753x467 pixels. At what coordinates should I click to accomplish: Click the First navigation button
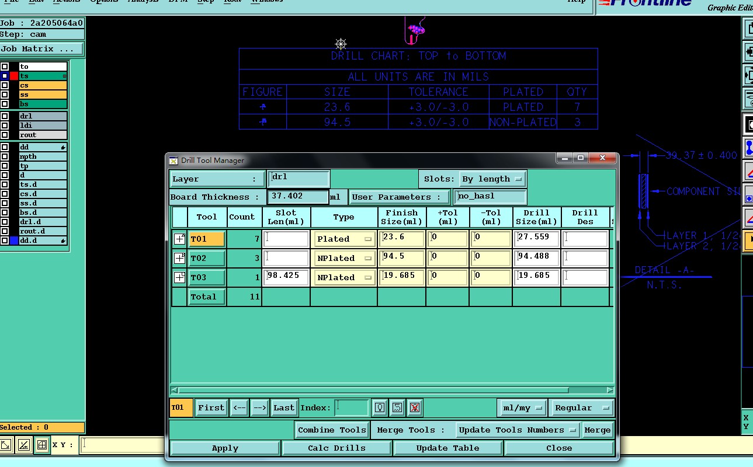click(211, 407)
